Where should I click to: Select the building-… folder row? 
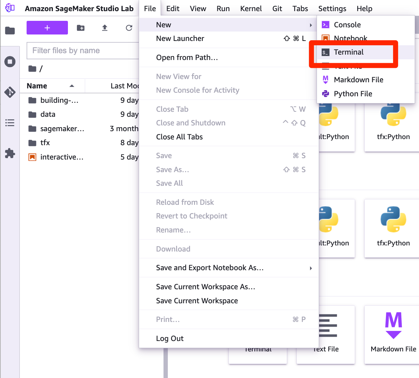pyautogui.click(x=80, y=100)
